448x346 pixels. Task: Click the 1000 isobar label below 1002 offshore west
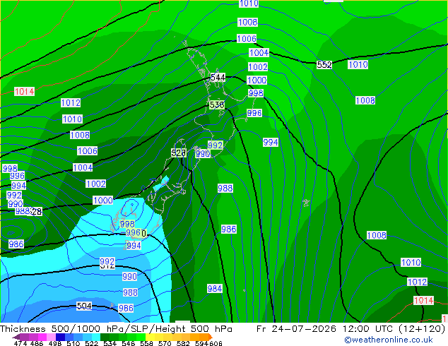point(103,201)
